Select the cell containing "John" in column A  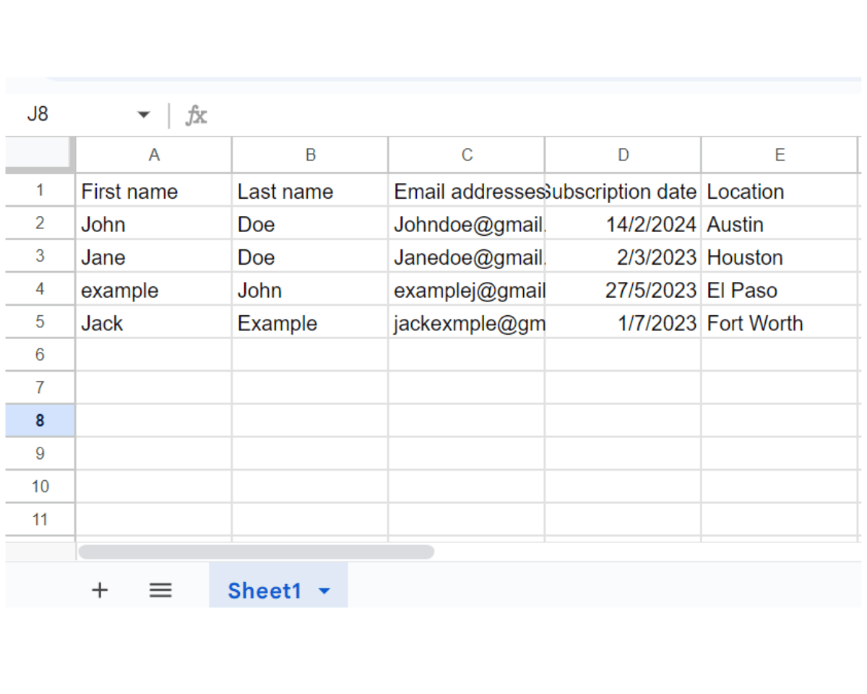pyautogui.click(x=154, y=223)
